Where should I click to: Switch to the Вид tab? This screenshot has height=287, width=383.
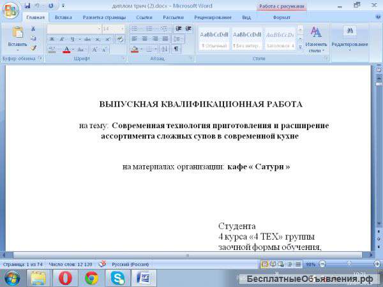tap(246, 18)
